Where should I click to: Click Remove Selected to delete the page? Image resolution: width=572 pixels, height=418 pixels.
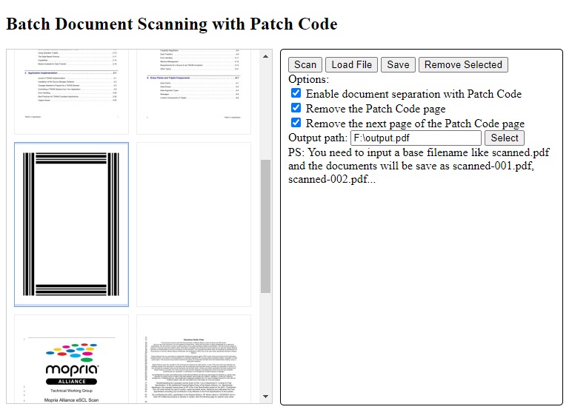point(463,64)
